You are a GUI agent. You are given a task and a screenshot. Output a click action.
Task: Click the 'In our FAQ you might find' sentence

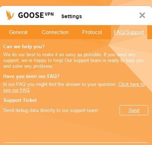(60, 84)
